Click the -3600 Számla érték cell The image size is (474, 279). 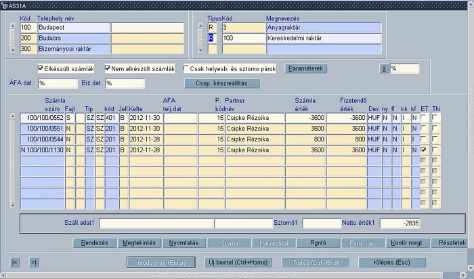click(x=305, y=118)
